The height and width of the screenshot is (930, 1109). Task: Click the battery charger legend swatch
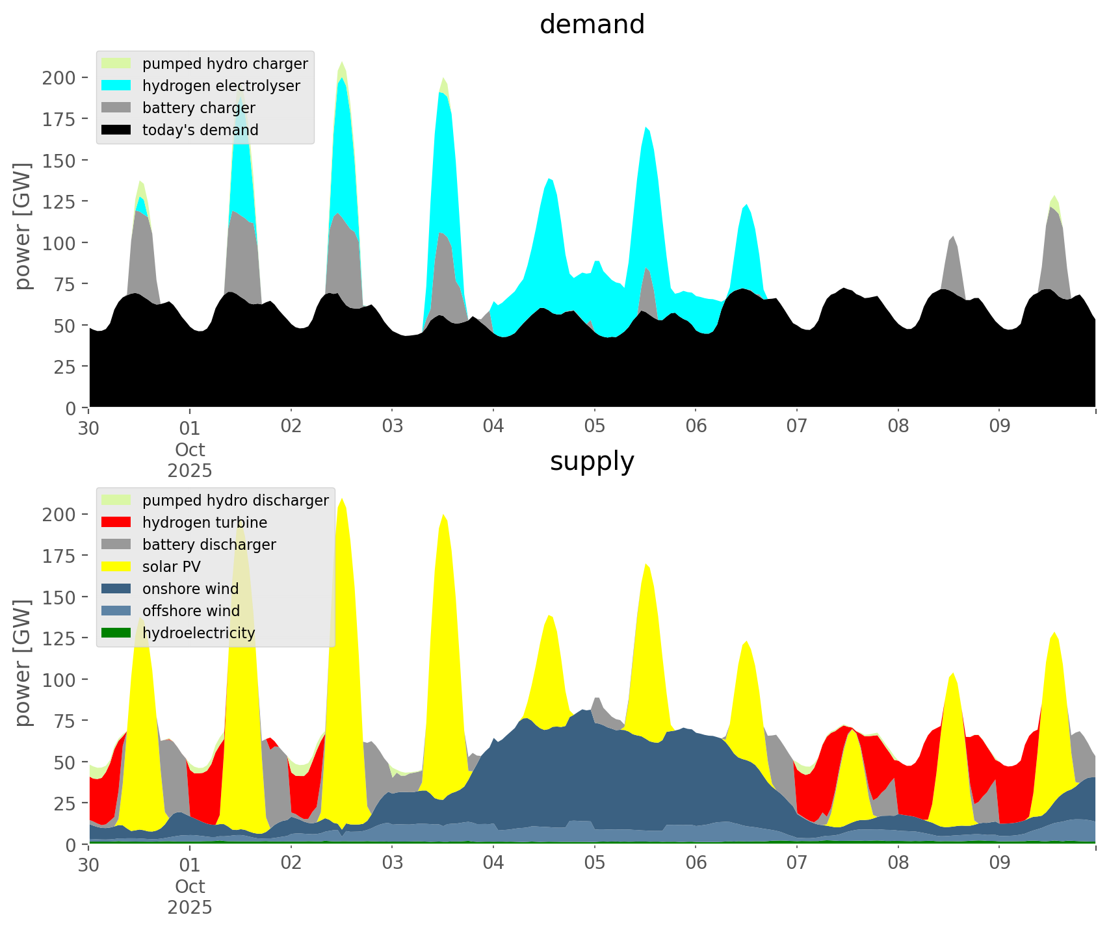(x=116, y=108)
